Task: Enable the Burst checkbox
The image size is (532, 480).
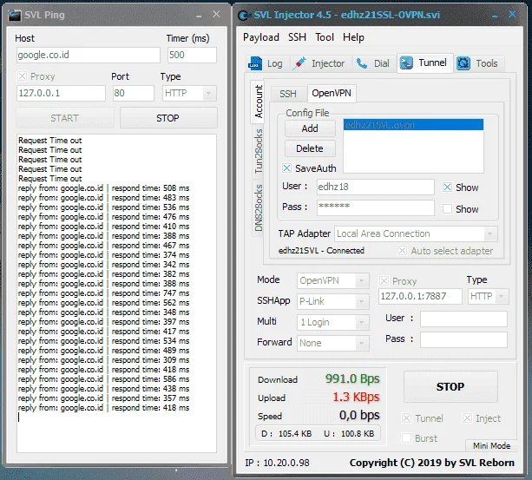Action: (x=406, y=438)
